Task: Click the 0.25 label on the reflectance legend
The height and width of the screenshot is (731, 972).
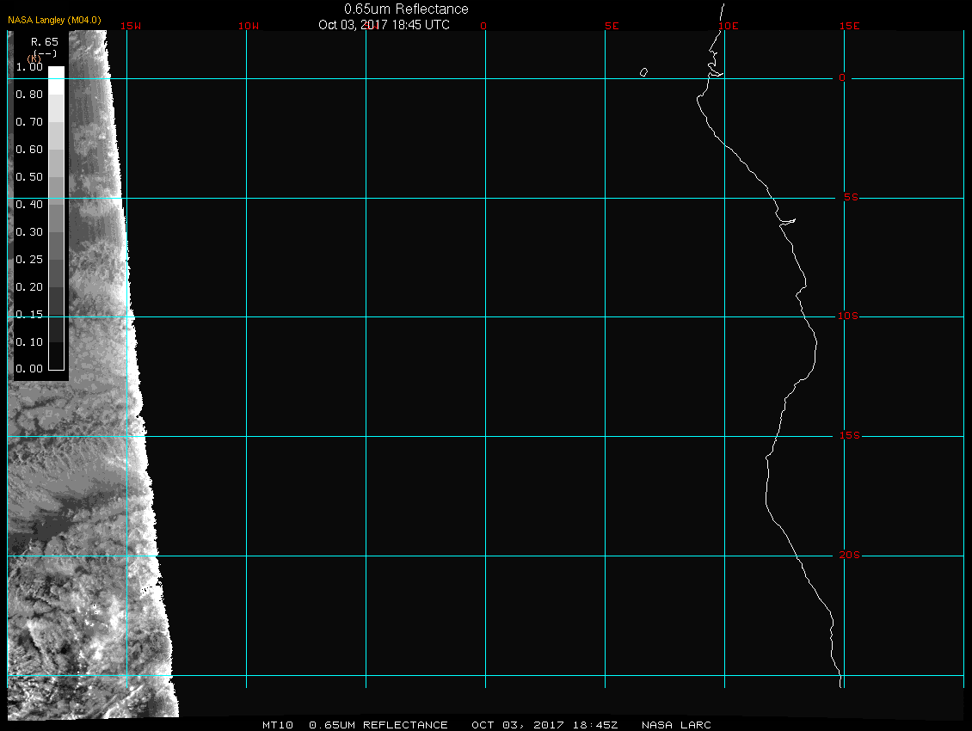Action: click(x=29, y=259)
